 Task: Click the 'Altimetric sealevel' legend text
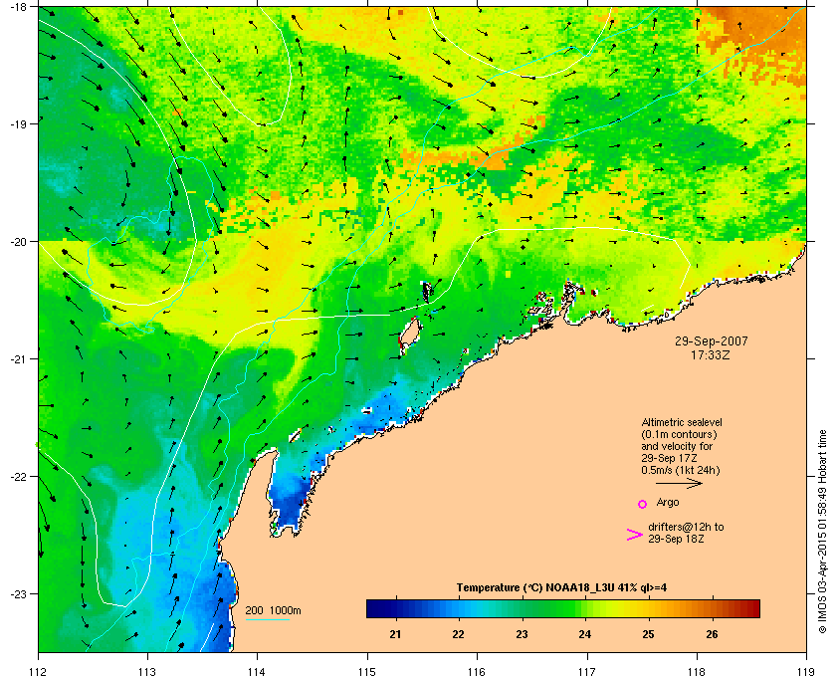(682, 422)
